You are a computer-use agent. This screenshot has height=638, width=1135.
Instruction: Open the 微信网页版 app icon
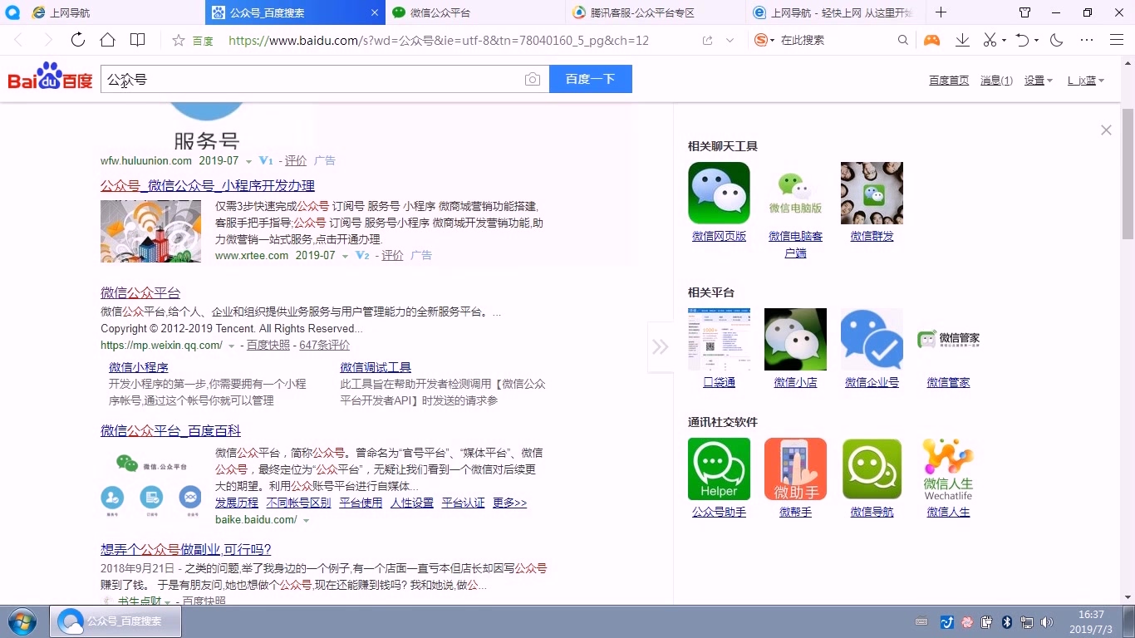tap(719, 193)
